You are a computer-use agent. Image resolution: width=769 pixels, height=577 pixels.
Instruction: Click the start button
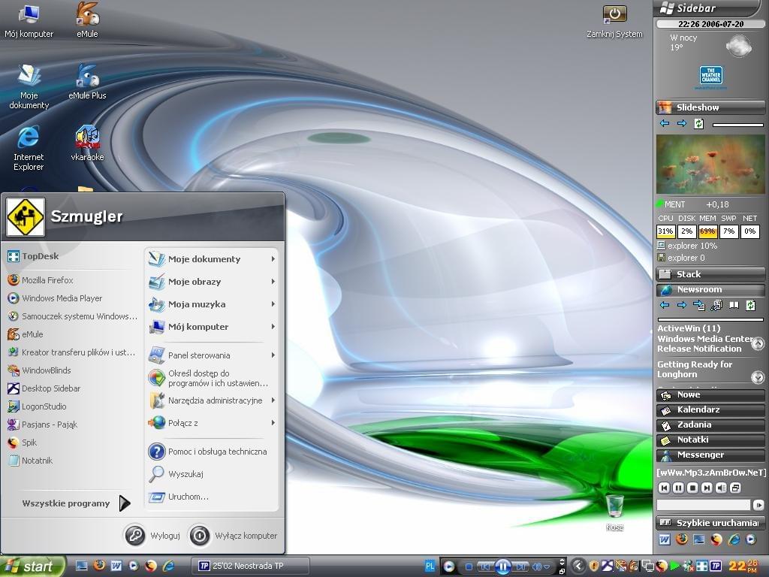click(x=32, y=566)
